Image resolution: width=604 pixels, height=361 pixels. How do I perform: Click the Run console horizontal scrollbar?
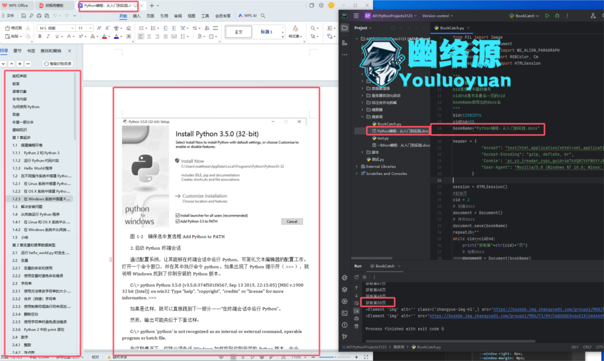(x=450, y=340)
